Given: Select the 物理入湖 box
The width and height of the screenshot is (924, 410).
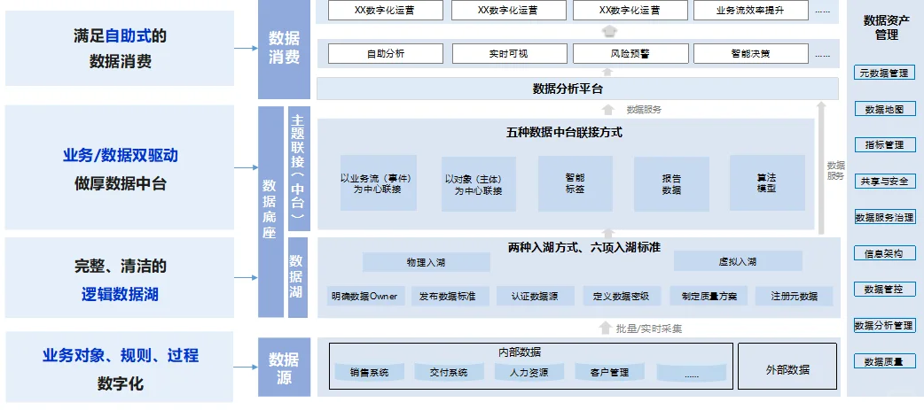Looking at the screenshot, I should (426, 262).
